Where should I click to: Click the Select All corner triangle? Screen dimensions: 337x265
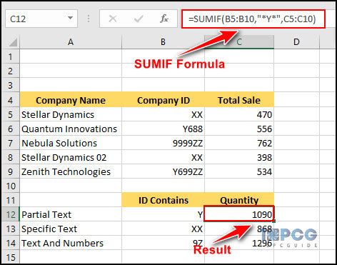pos(13,42)
